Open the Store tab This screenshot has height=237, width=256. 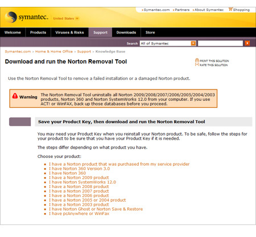point(150,32)
